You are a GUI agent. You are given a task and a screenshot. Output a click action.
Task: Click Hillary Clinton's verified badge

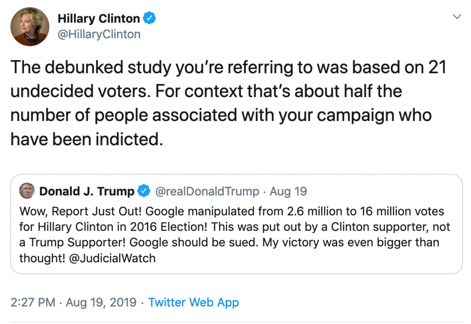coord(149,18)
